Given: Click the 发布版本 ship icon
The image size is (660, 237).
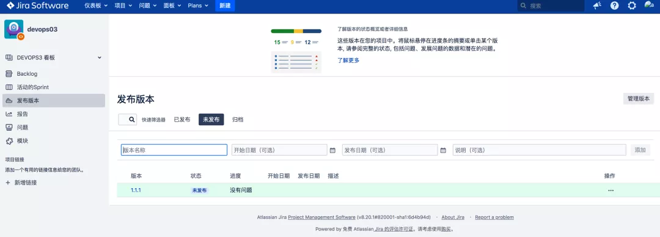Looking at the screenshot, I should [9, 101].
